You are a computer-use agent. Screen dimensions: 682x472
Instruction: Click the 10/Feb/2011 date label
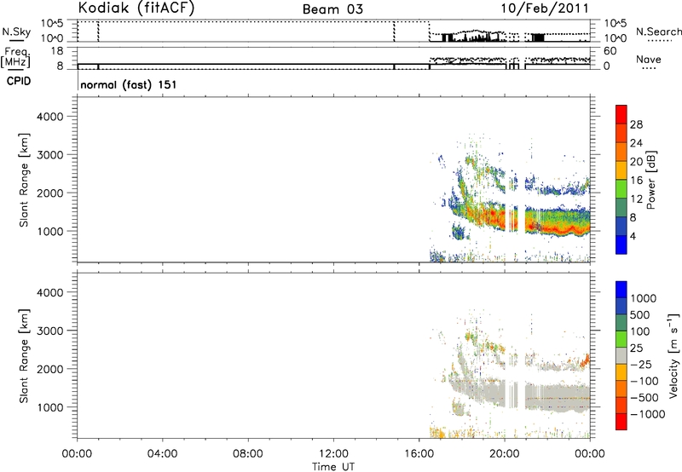545,9
